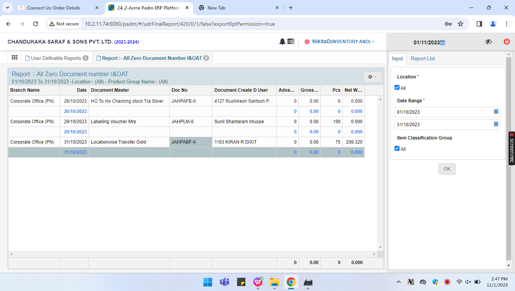Image resolution: width=515 pixels, height=291 pixels.
Task: Select the JAHPABF-0 doc number cell
Action: tap(191, 142)
